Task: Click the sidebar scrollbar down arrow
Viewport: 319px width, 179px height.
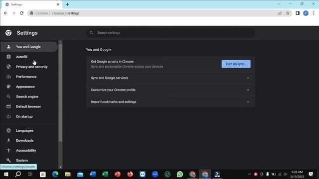Action: click(60, 167)
